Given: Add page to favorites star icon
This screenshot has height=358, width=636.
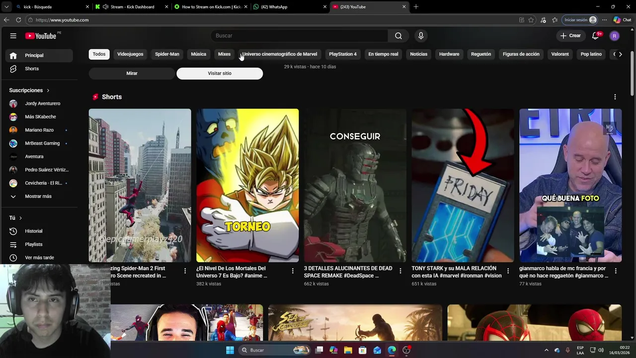Looking at the screenshot, I should click(x=531, y=20).
